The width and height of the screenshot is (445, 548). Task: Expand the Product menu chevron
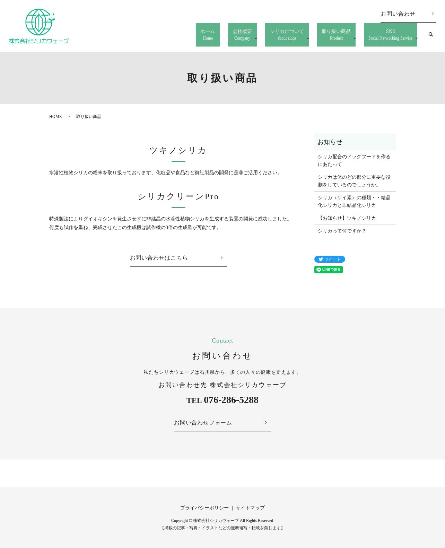tap(355, 38)
